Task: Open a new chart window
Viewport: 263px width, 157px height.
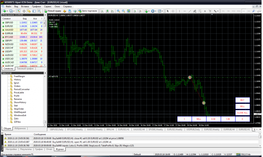Action: 4,11
